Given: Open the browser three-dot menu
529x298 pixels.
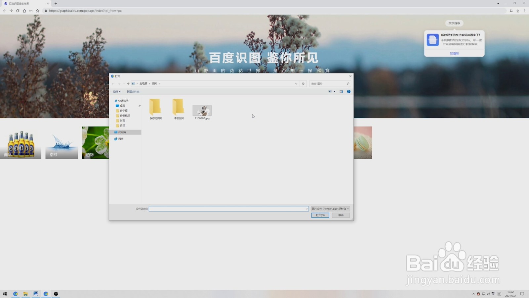Looking at the screenshot, I should coord(524,11).
